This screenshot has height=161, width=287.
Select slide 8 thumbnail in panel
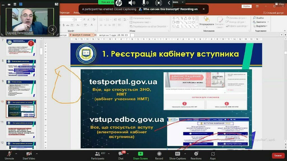click(21, 68)
